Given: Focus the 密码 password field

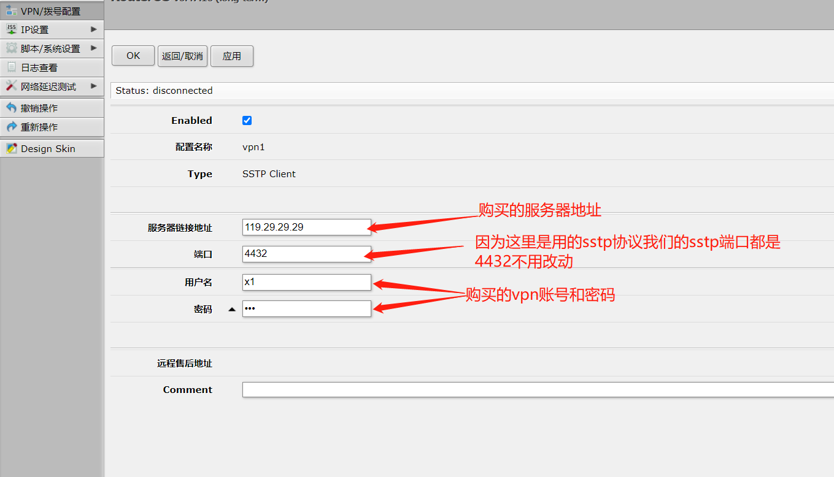Looking at the screenshot, I should tap(307, 308).
